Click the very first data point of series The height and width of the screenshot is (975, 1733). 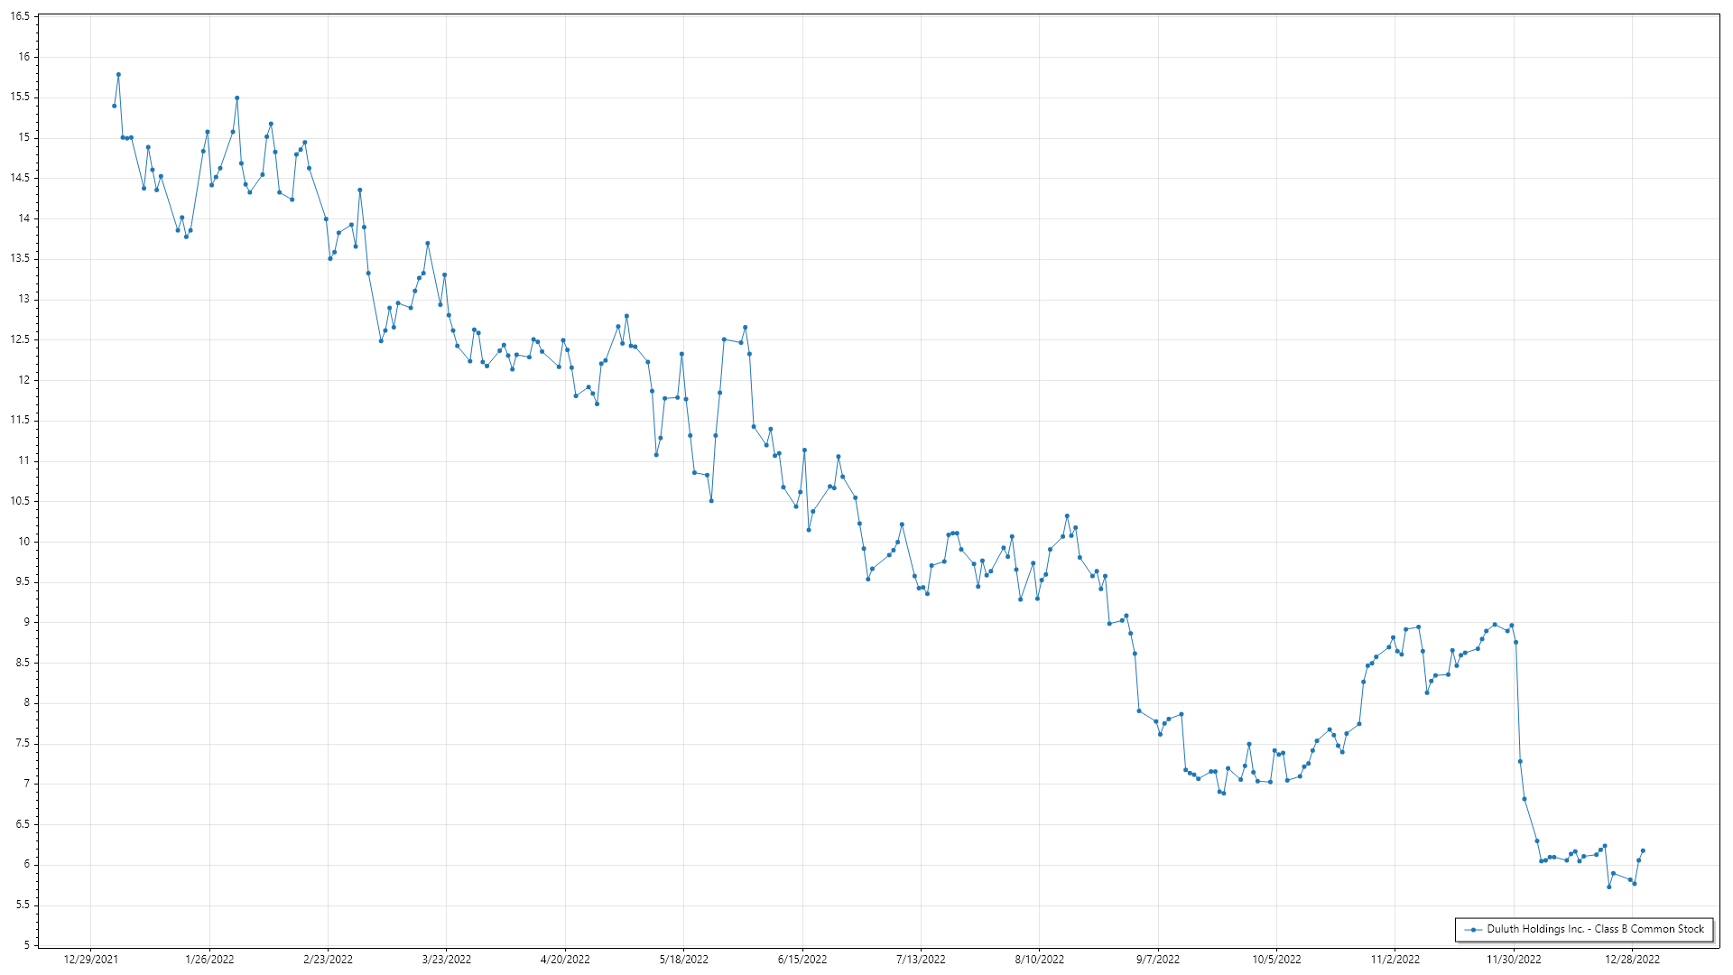(x=114, y=106)
